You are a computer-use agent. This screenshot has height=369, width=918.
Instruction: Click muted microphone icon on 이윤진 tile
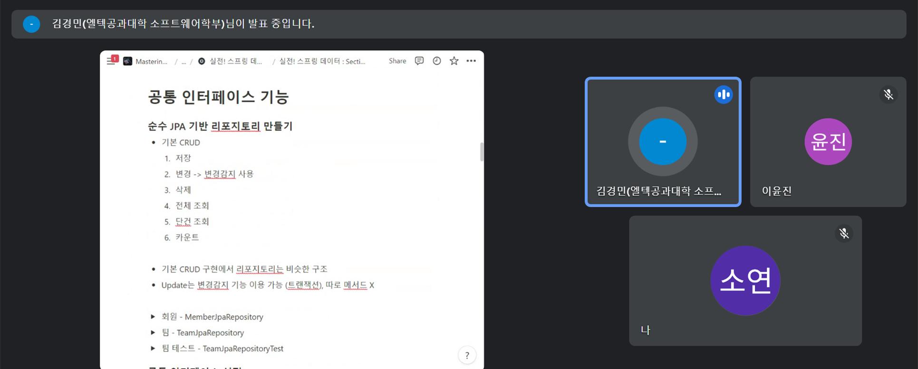[888, 94]
